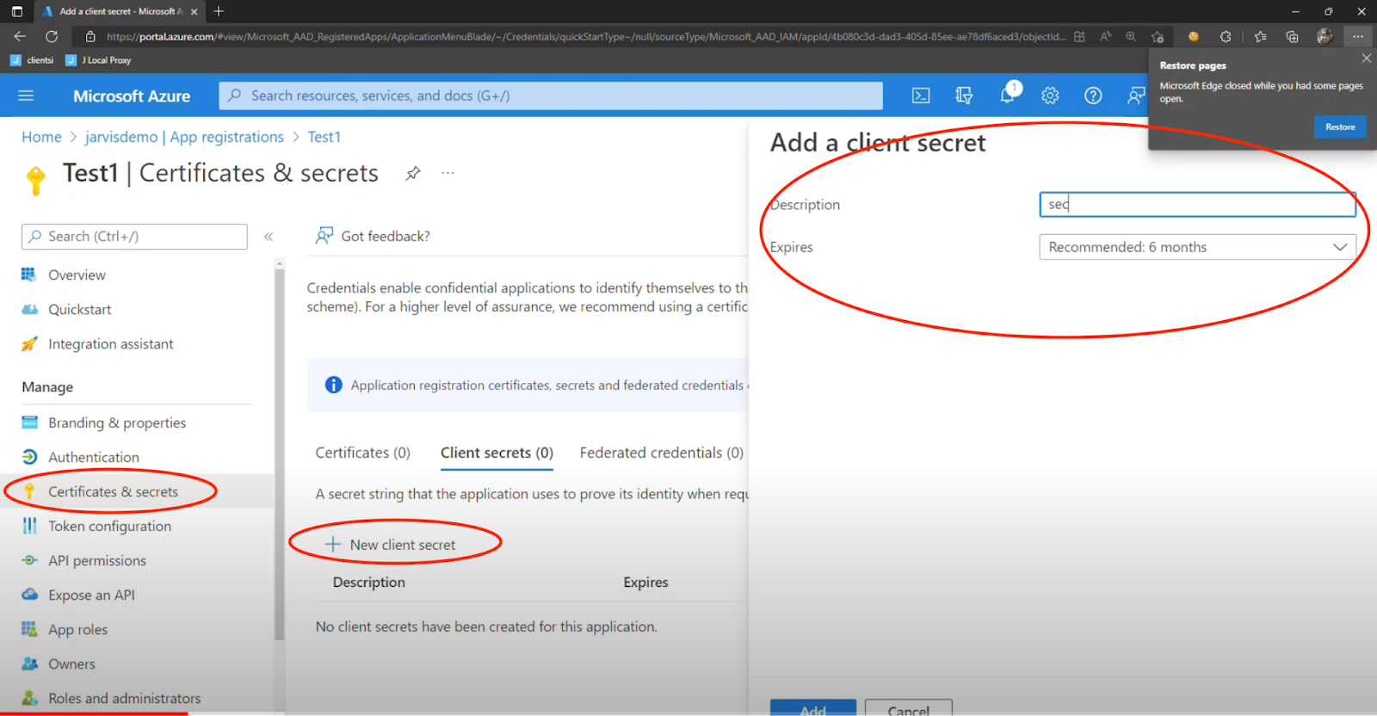Open a new browser tab
This screenshot has width=1377, height=716.
219,11
